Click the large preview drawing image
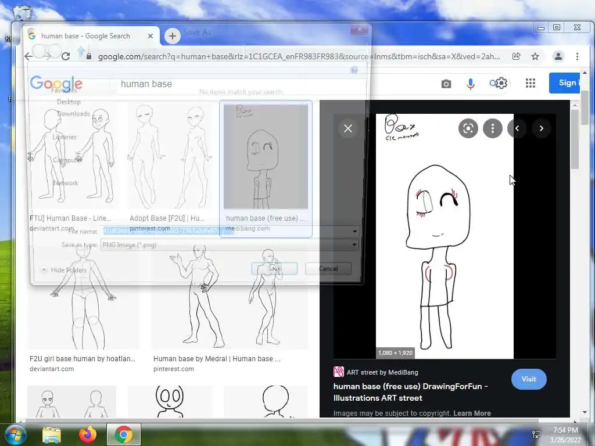The width and height of the screenshot is (595, 446). pyautogui.click(x=445, y=236)
